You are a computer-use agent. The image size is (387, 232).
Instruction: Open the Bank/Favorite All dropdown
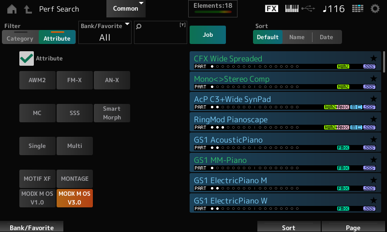pos(104,33)
